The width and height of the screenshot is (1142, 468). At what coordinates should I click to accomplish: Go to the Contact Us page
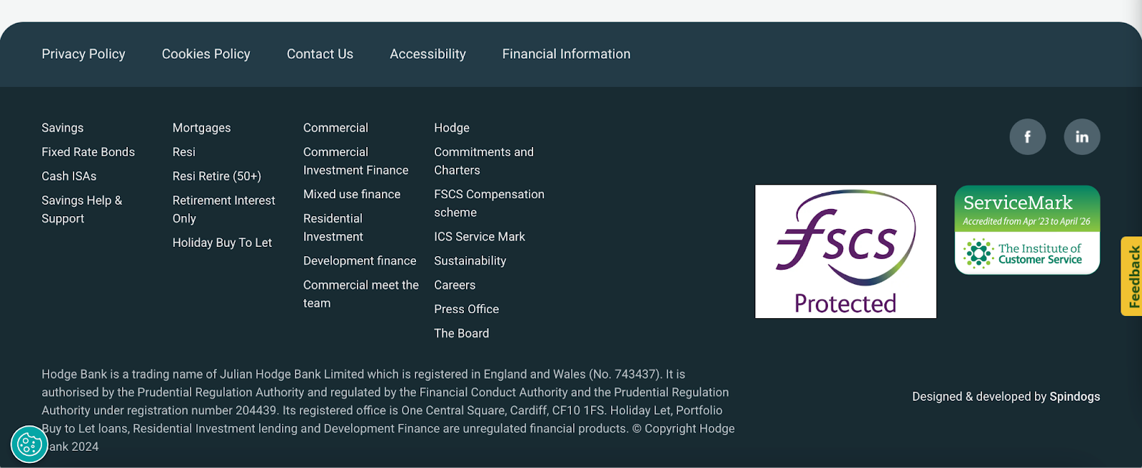pos(320,54)
